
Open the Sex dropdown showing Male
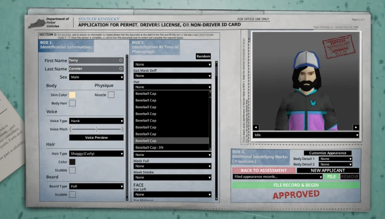(96, 77)
